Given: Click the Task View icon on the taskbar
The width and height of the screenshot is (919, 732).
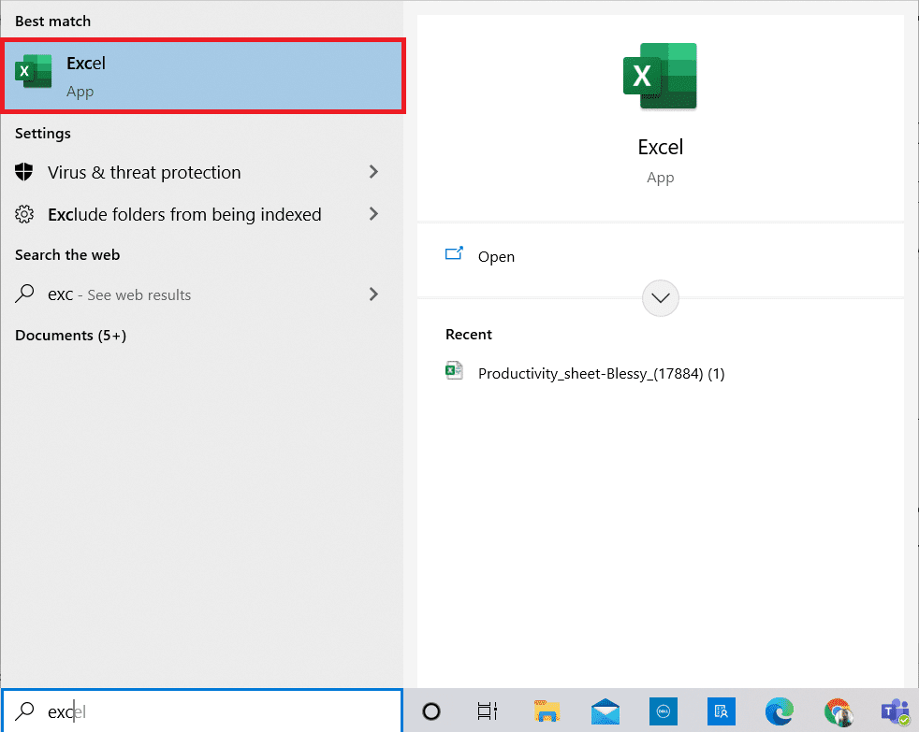Looking at the screenshot, I should [x=488, y=711].
